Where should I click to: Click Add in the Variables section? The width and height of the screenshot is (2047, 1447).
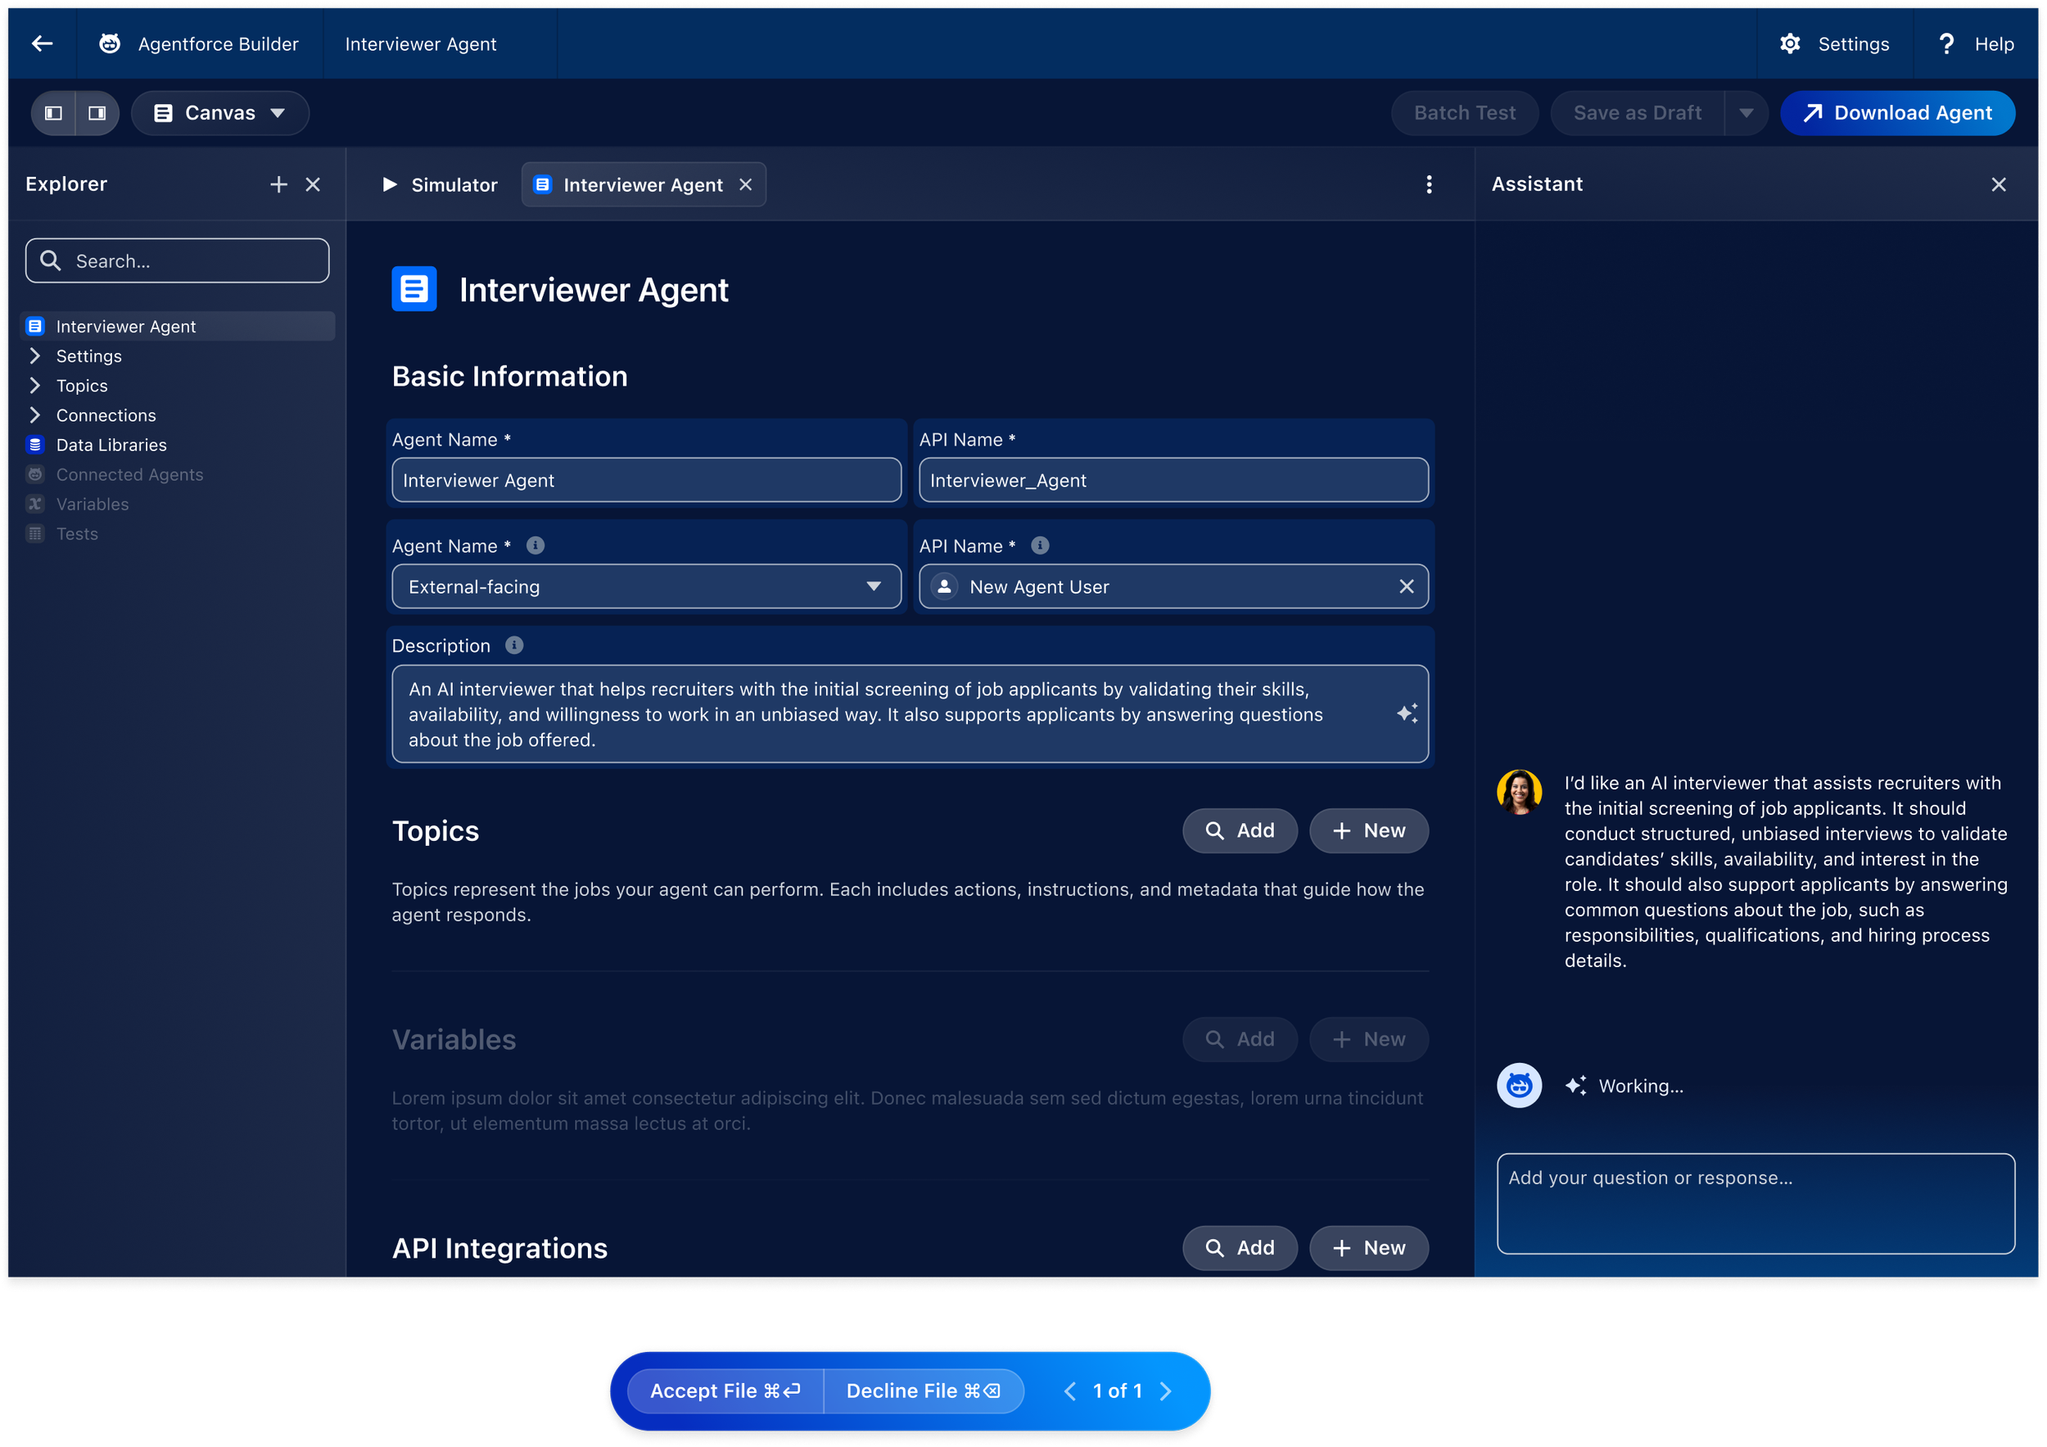(x=1240, y=1039)
